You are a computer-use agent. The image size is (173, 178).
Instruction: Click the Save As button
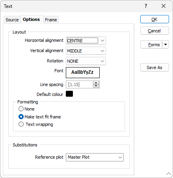click(x=154, y=67)
